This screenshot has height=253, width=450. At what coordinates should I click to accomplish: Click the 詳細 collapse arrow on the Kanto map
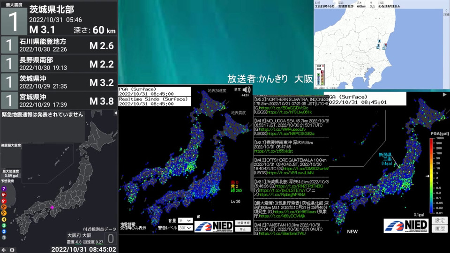pyautogui.click(x=446, y=11)
